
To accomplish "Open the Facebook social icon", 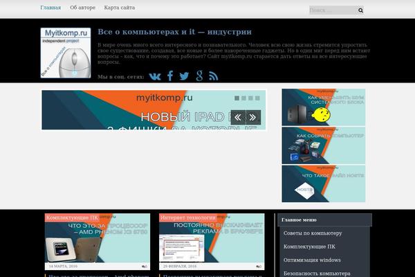I will tap(170, 75).
